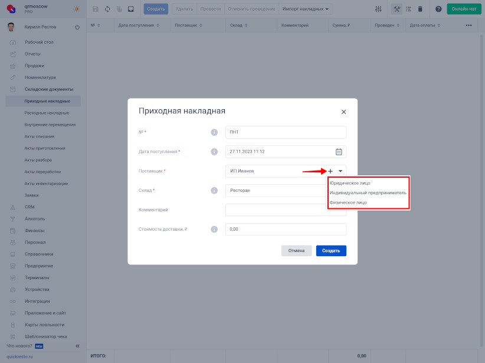
Task: Sort by Проведен column header
Action: click(387, 25)
